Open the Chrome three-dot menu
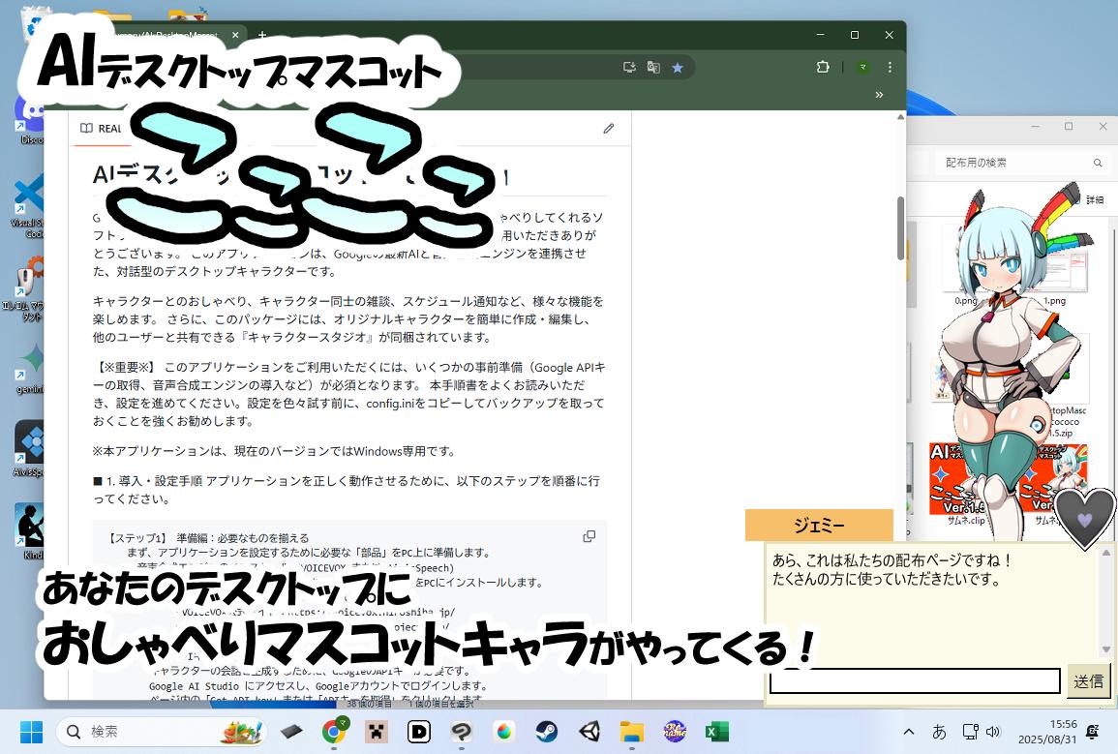The image size is (1118, 754). [890, 67]
